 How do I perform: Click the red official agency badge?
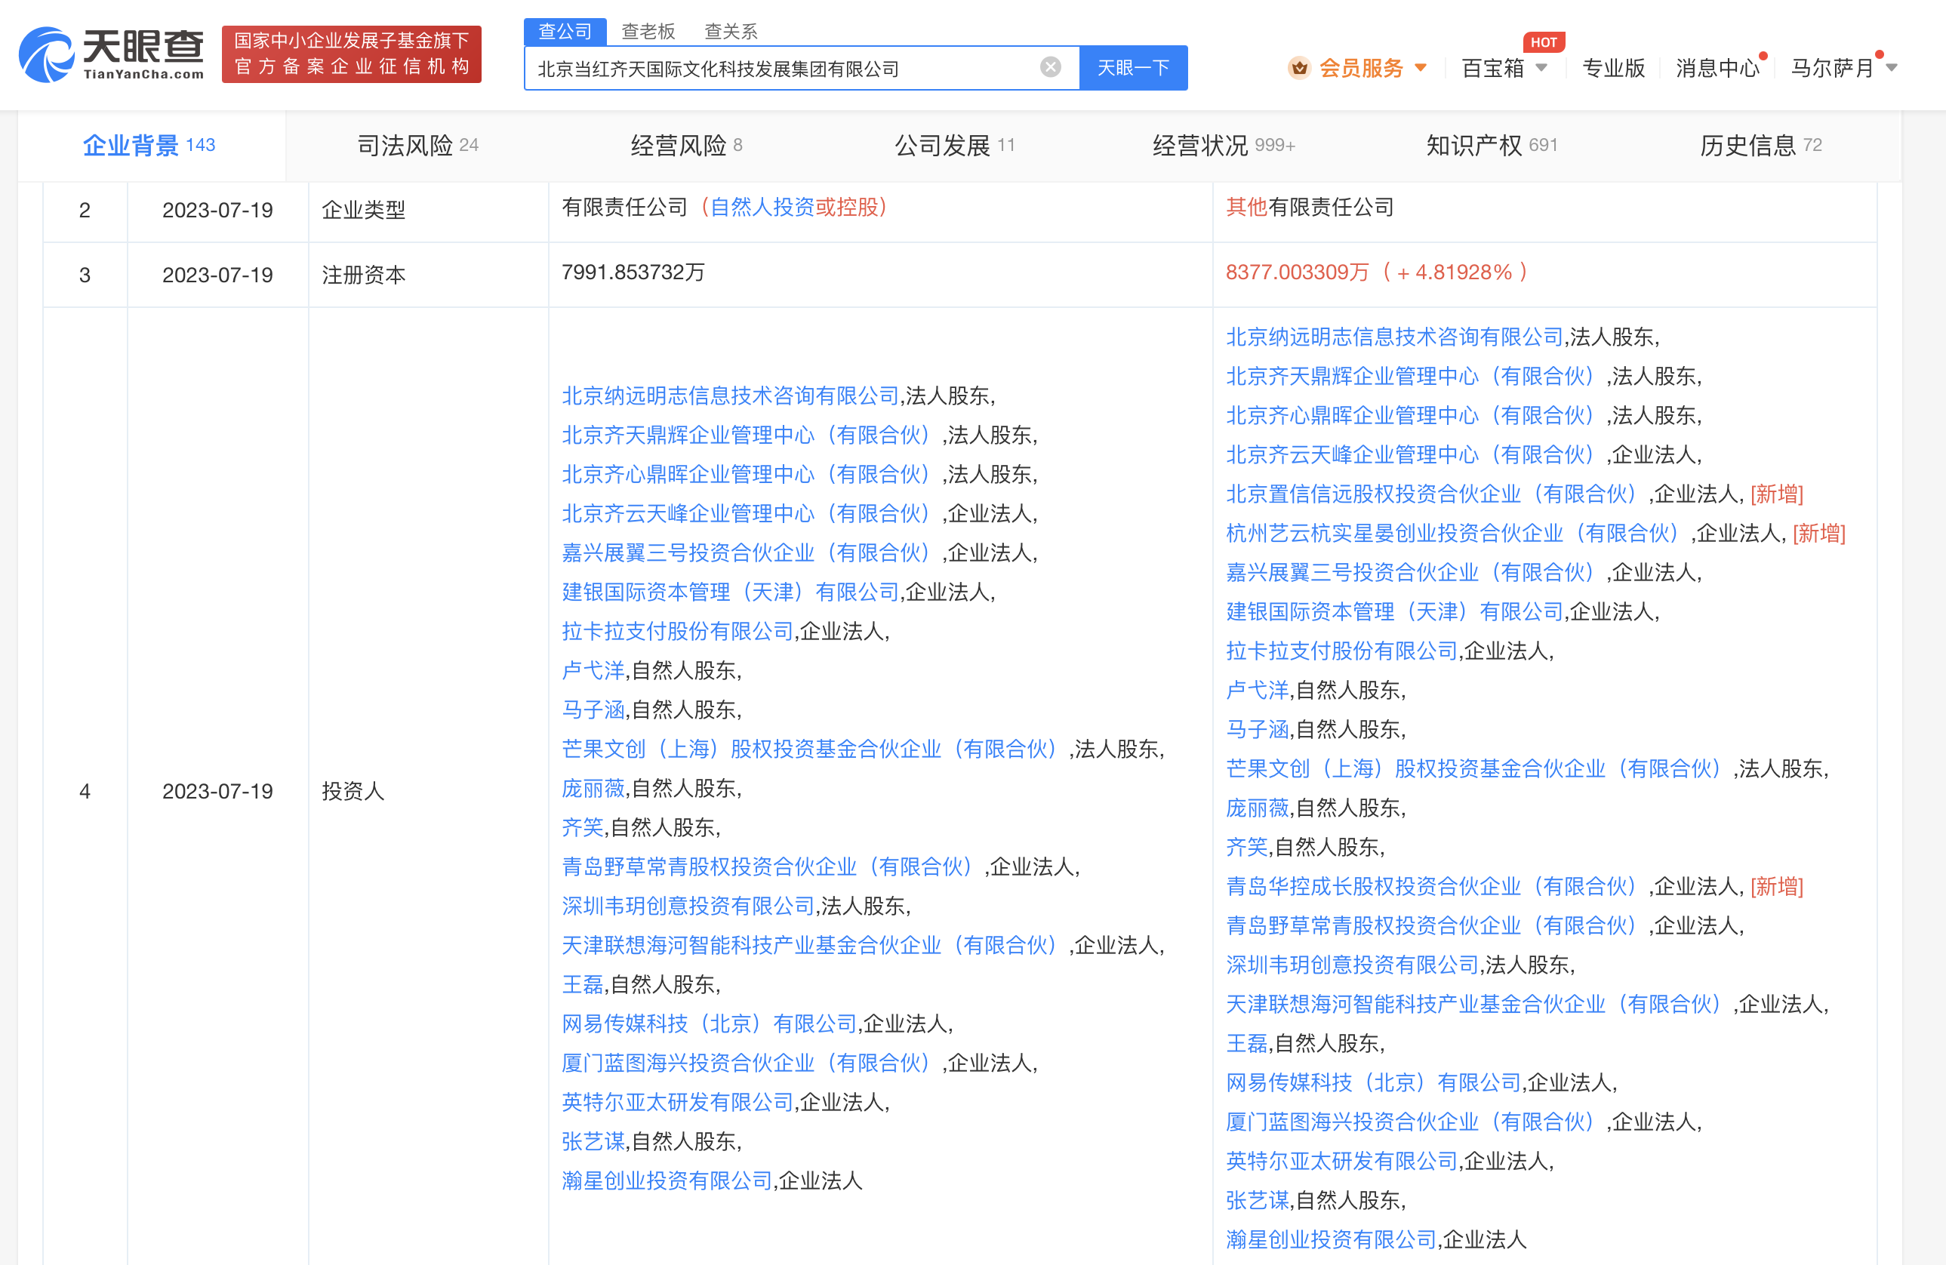point(352,54)
